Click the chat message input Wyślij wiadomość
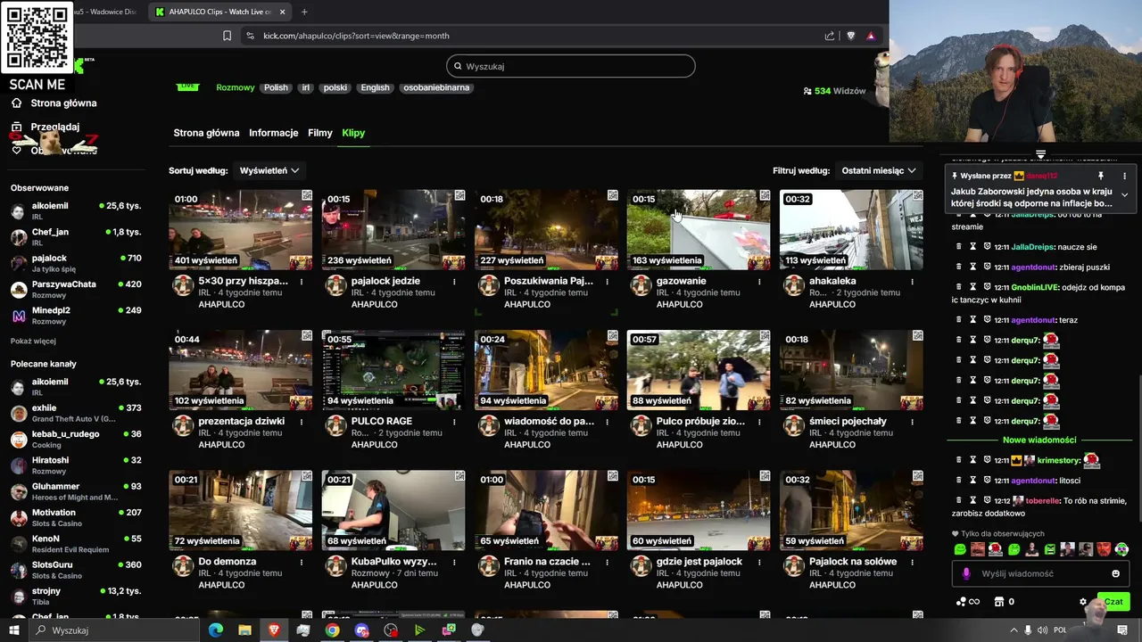Viewport: 1142px width, 642px height. click(1040, 573)
